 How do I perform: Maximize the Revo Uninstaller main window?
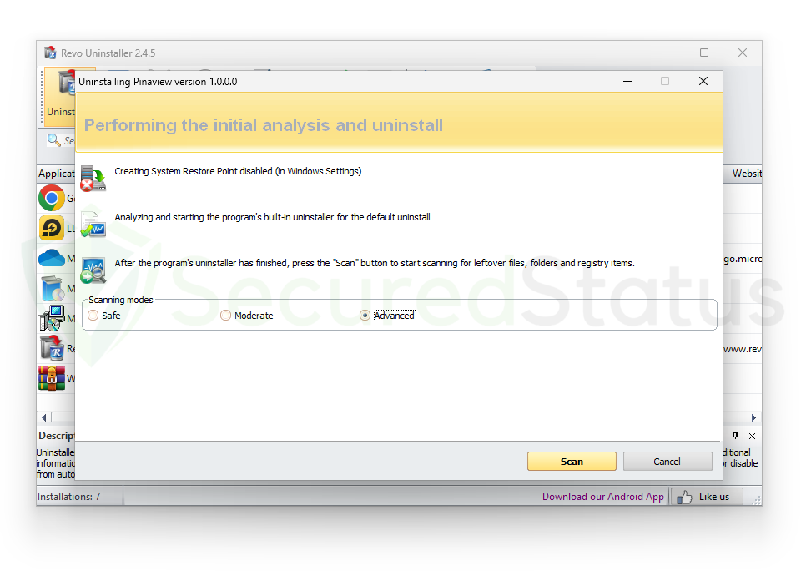[x=704, y=53]
